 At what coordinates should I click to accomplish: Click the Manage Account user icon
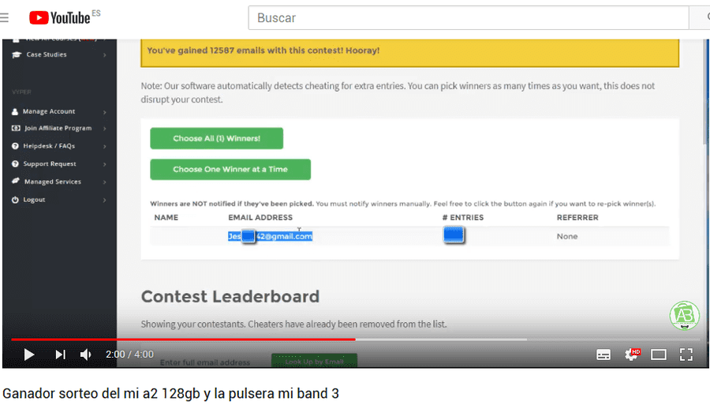(15, 111)
